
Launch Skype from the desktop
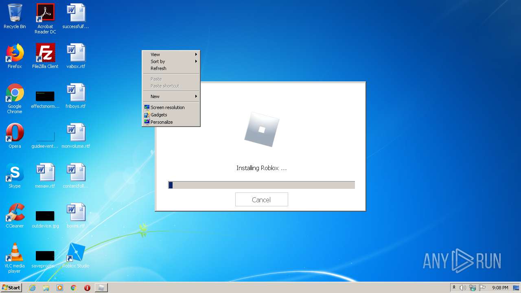pos(15,176)
